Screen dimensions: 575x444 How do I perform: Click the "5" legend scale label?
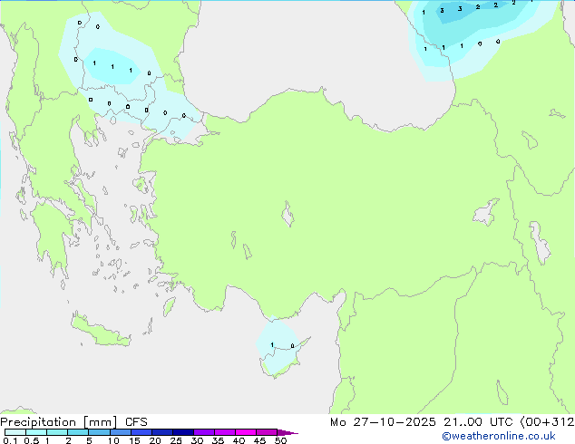89,440
